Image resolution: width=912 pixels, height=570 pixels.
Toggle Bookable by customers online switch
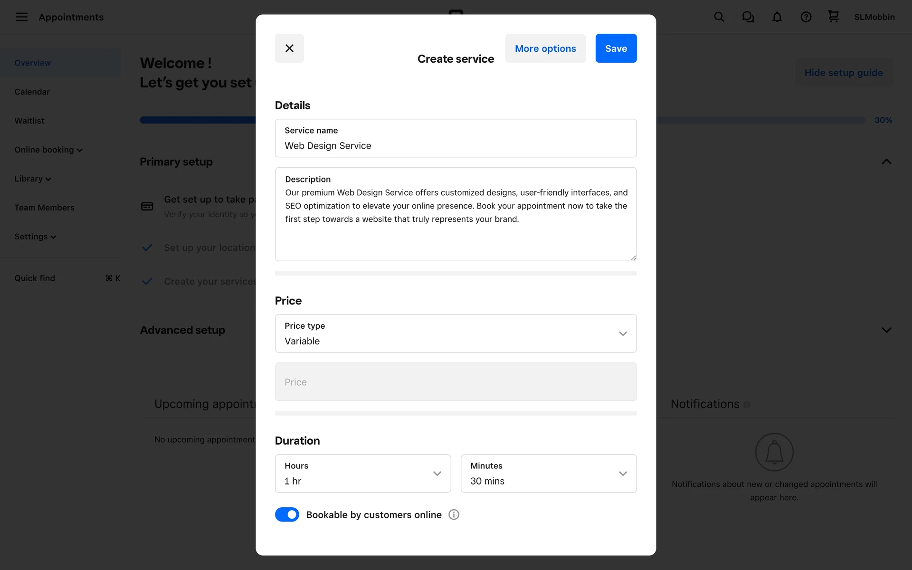[x=287, y=514]
